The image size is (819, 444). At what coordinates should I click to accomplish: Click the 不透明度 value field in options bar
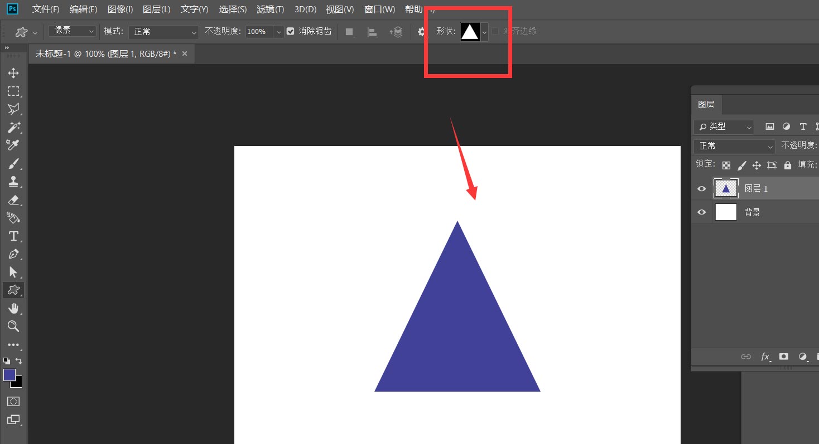point(258,32)
